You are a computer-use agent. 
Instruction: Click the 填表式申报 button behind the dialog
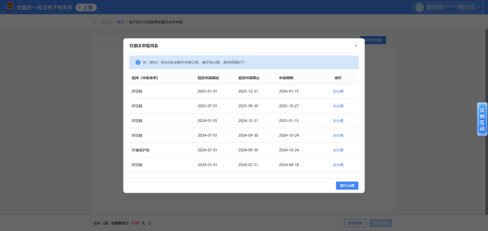click(373, 40)
